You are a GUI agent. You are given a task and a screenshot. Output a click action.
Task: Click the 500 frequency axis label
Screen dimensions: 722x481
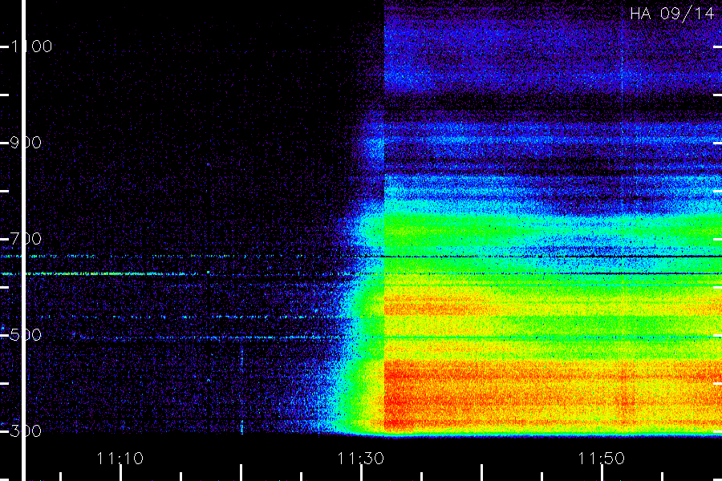(26, 335)
